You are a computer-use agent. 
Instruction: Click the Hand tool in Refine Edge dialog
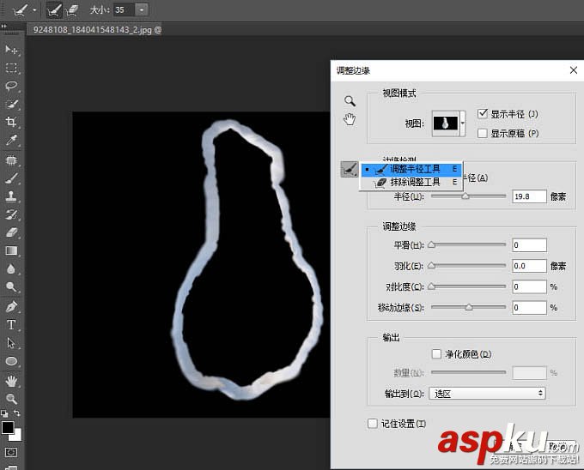pos(350,119)
